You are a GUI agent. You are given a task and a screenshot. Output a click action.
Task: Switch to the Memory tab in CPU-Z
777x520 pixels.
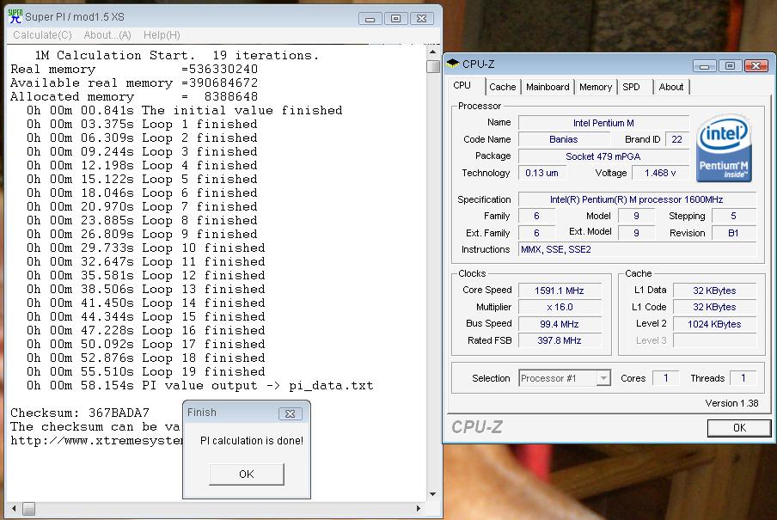pos(596,87)
